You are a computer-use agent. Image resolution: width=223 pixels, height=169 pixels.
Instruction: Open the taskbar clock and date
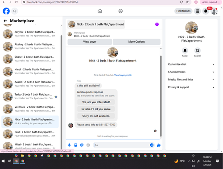point(207,161)
